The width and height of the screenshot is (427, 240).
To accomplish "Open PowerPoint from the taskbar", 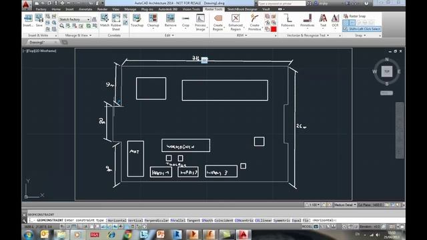I will point(160,235).
